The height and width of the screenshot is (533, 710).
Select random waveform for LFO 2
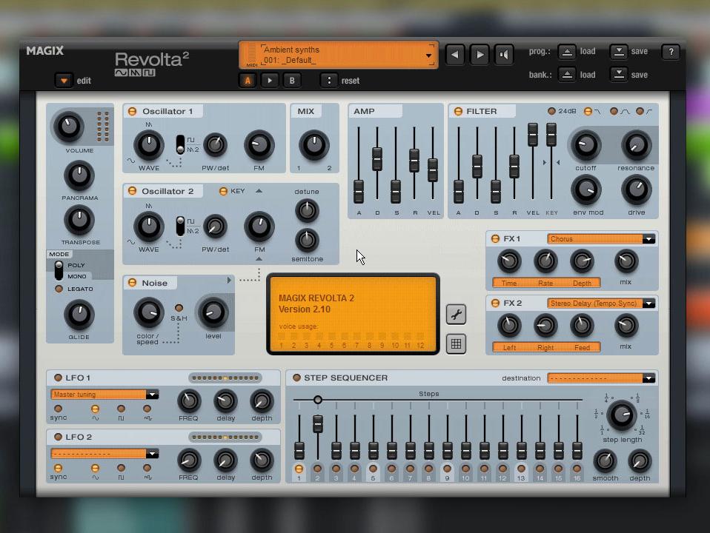coord(147,468)
